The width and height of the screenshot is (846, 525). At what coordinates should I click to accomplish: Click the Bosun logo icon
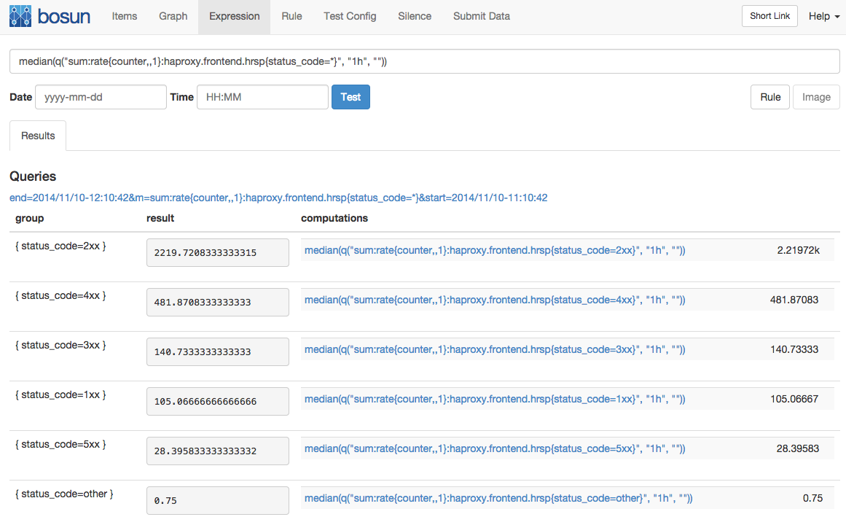20,16
